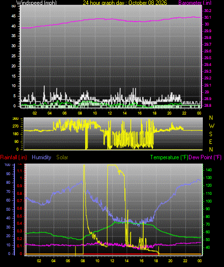
Task: Click the '45' windspeed axis value
Action: tap(13, 16)
